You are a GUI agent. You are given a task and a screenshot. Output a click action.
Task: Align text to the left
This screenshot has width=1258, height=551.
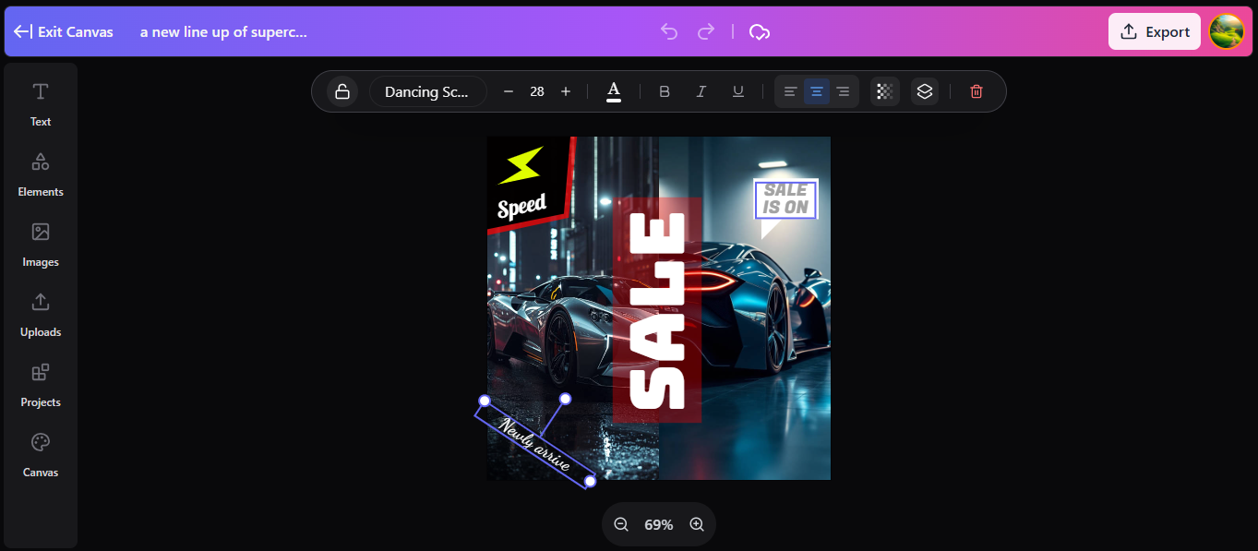point(791,91)
